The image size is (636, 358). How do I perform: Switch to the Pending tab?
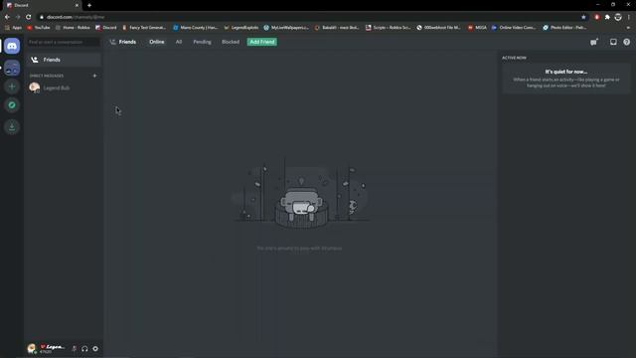202,42
